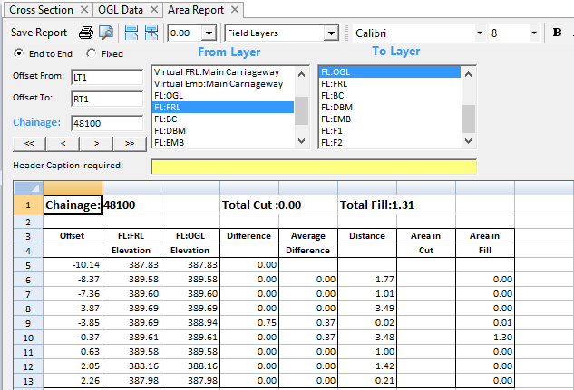Go to next chainage with > button
Screen dimensions: 574x390
coord(96,143)
